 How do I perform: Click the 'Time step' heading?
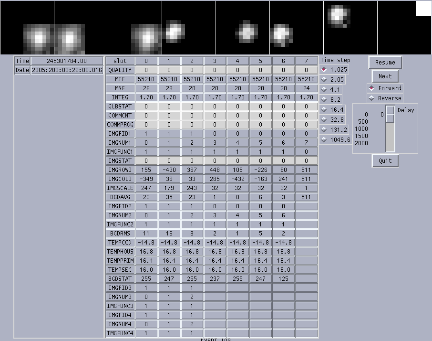[335, 60]
